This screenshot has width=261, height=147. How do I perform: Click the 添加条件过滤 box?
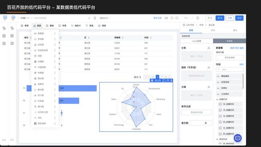pos(197,112)
